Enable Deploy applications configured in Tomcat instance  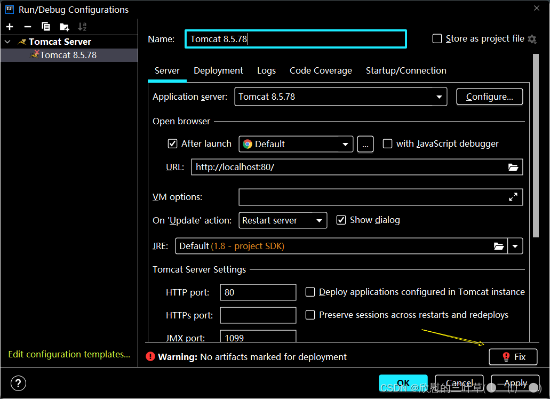pos(310,292)
